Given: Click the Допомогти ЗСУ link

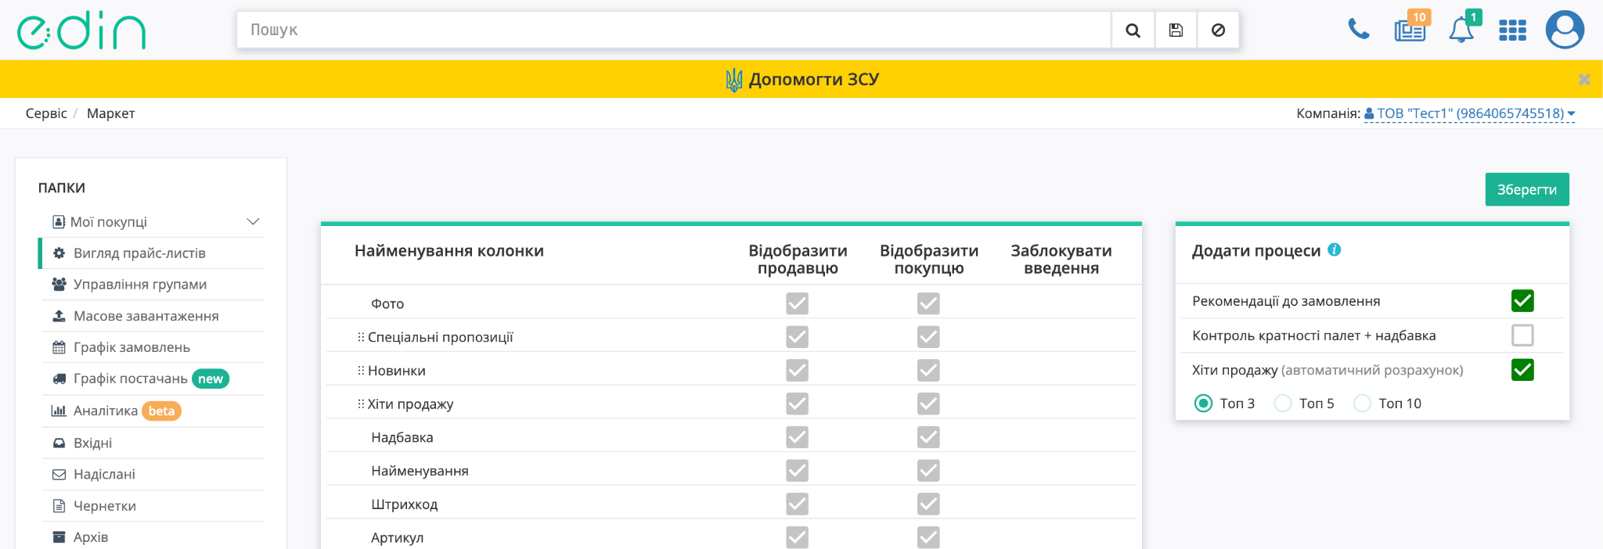Looking at the screenshot, I should 803,79.
